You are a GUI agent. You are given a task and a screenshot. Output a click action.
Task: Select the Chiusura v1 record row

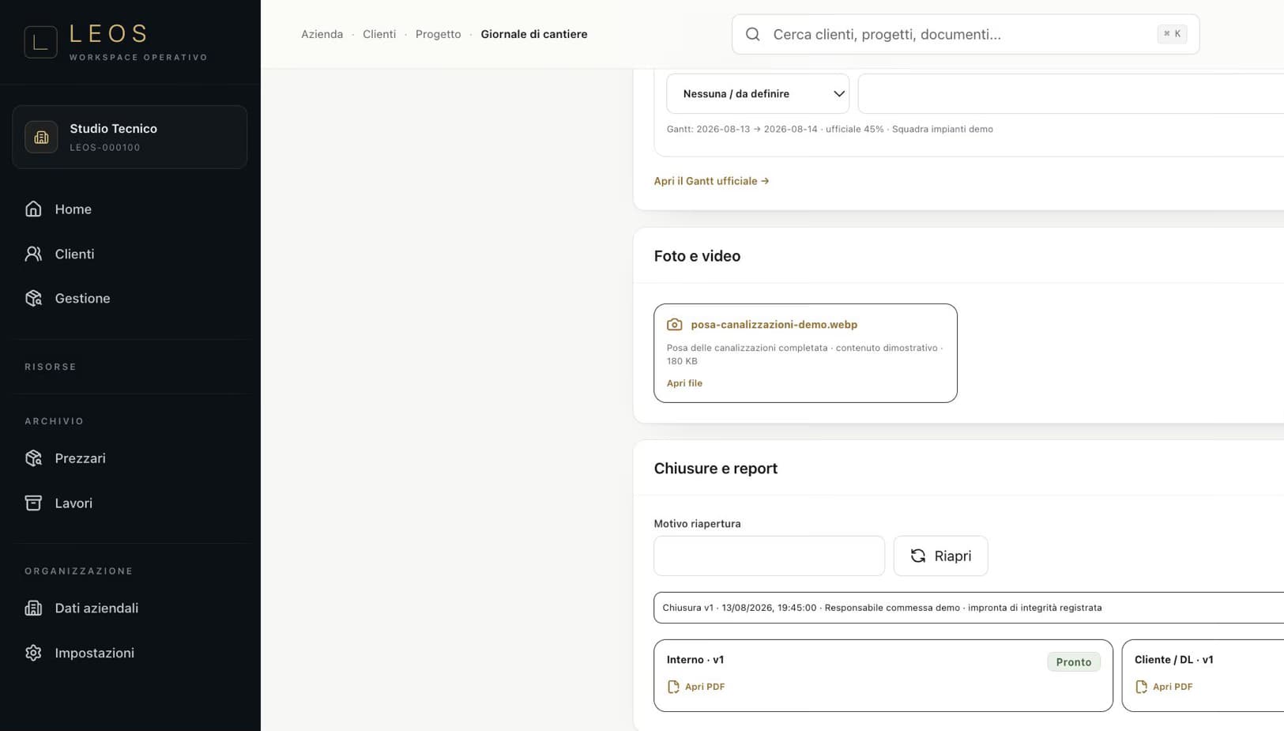pyautogui.click(x=969, y=608)
